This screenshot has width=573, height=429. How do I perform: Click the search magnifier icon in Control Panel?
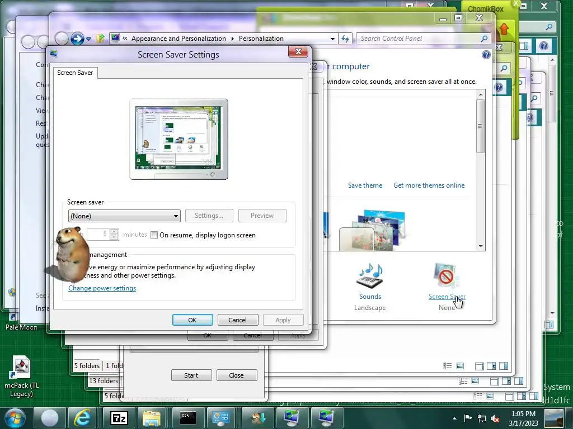[484, 39]
